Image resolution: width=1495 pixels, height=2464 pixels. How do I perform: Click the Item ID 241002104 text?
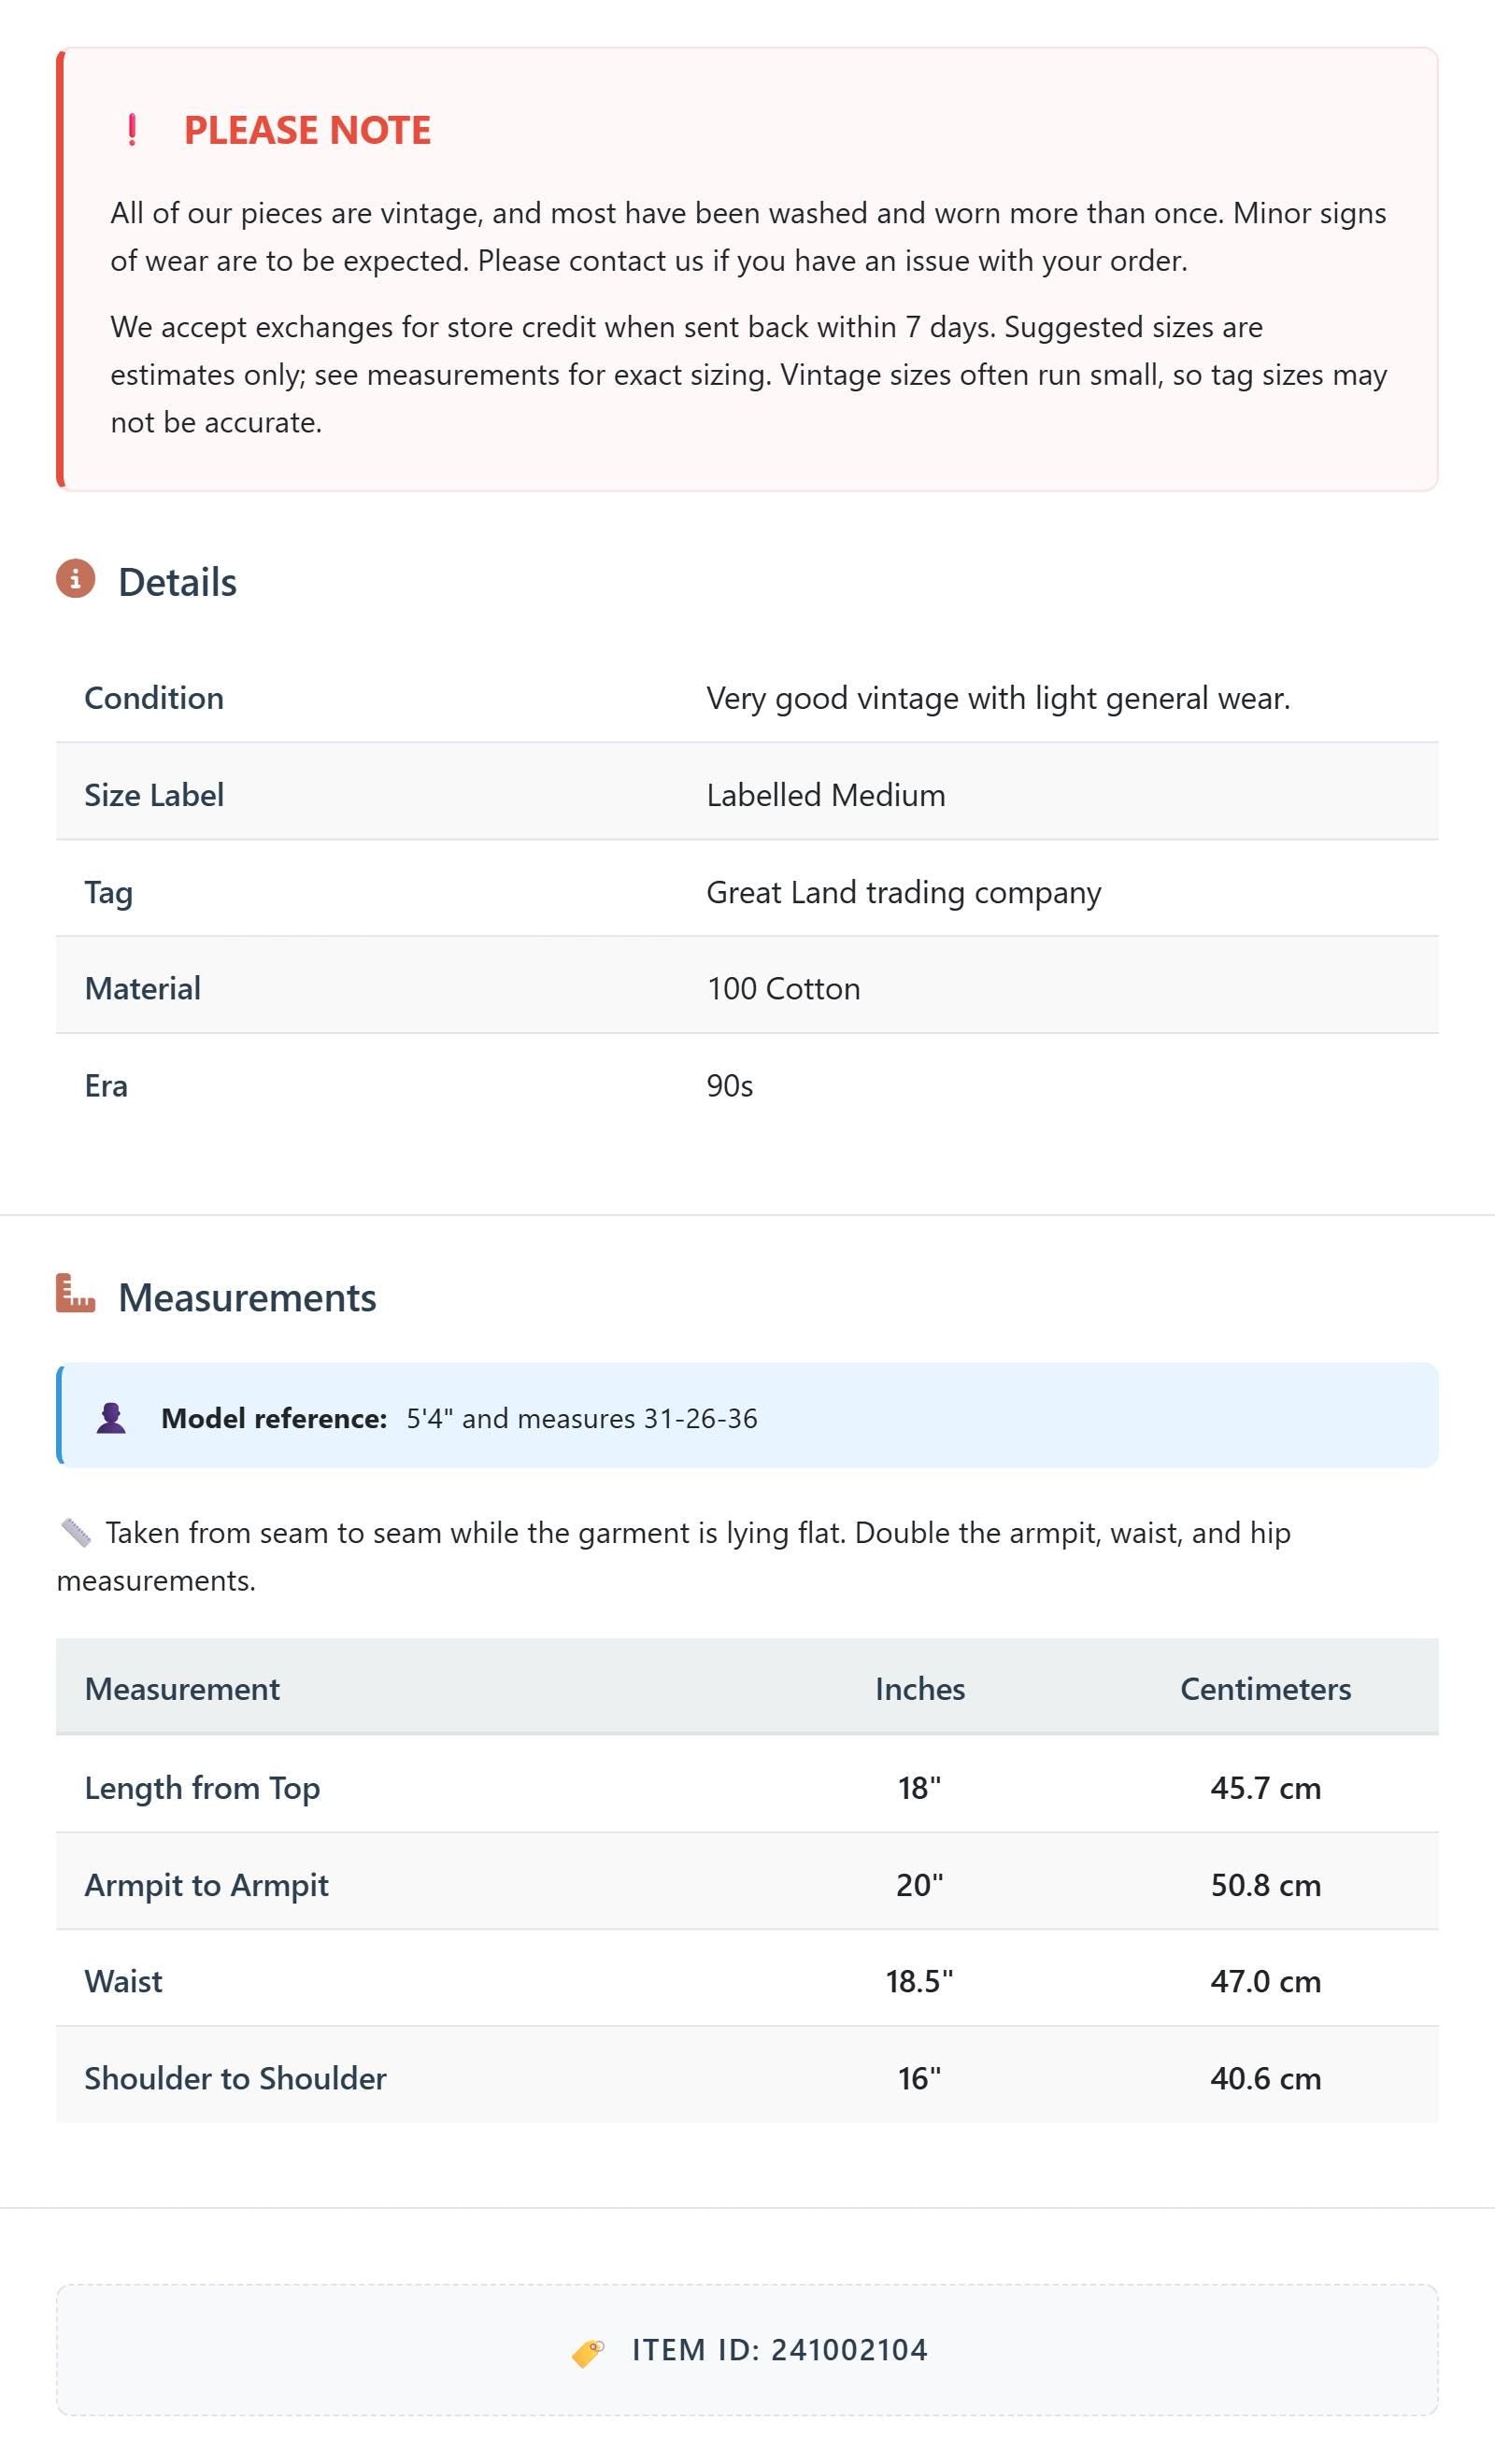pyautogui.click(x=779, y=2350)
